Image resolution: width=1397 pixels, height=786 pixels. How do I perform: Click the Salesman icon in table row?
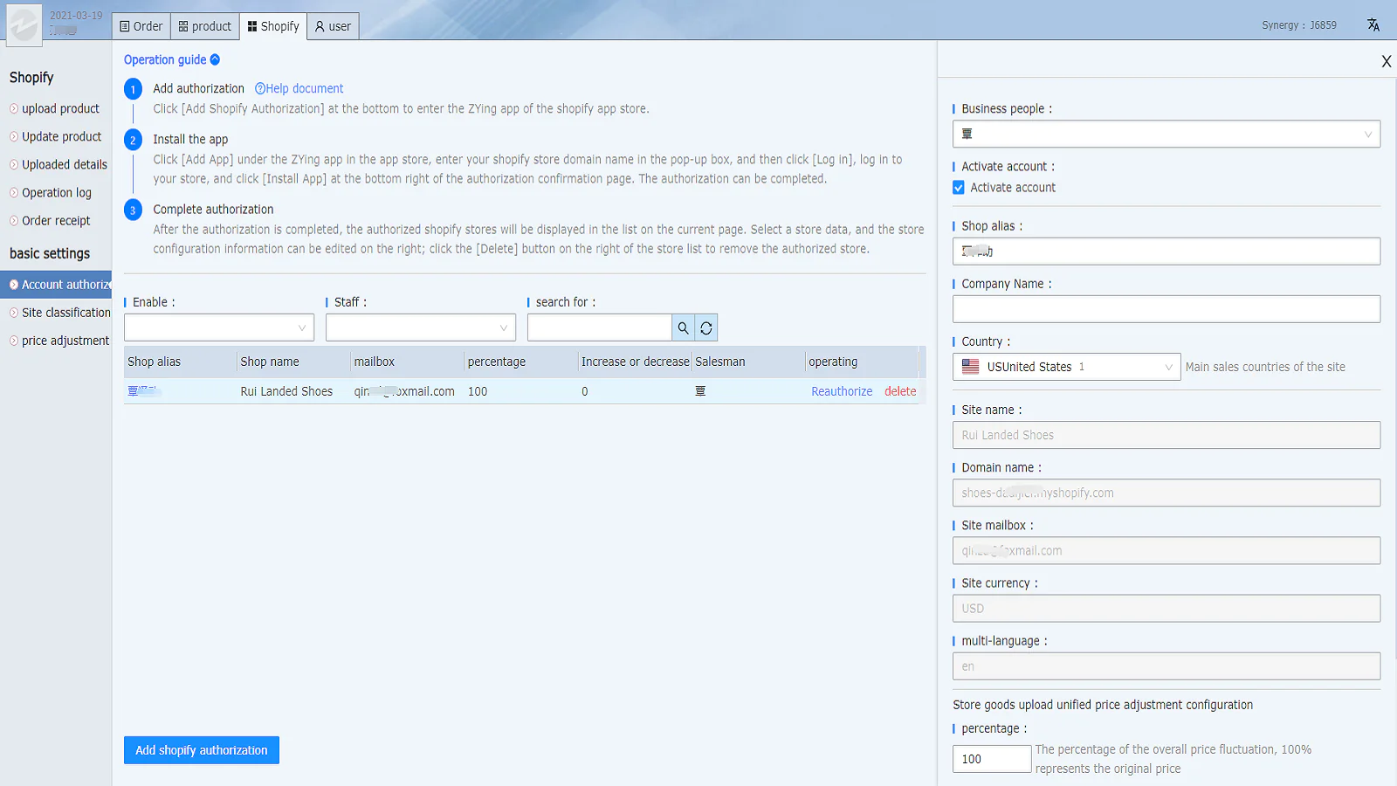click(700, 391)
